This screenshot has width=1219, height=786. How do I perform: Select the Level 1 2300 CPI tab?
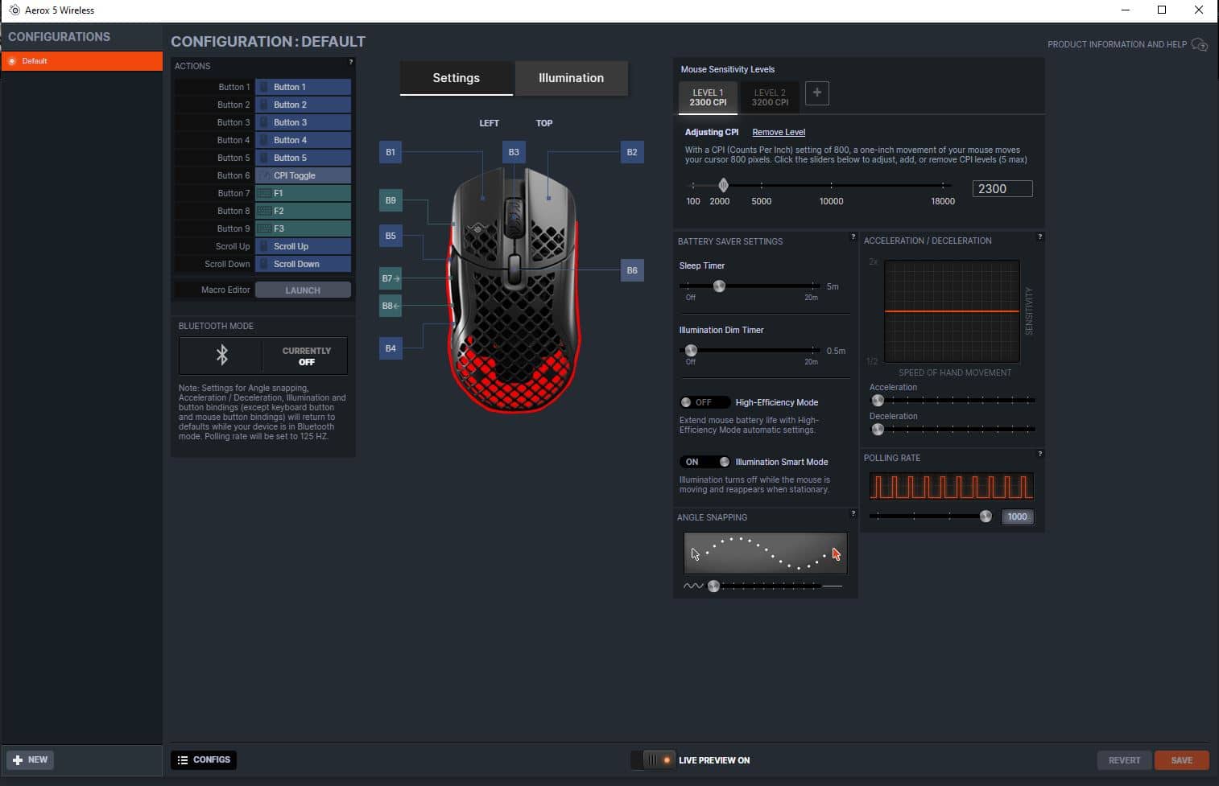pos(708,97)
